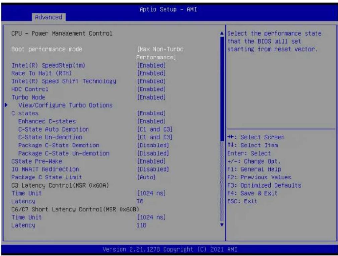Edit C3 Latency value 76
The image size is (338, 256).
(140, 201)
